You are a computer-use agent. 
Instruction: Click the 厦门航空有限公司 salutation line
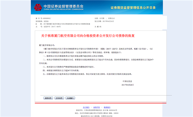[47, 45]
